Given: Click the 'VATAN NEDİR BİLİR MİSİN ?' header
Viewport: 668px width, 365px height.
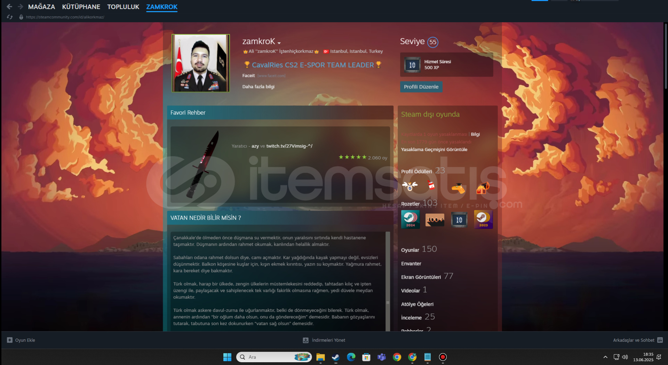Looking at the screenshot, I should 206,218.
